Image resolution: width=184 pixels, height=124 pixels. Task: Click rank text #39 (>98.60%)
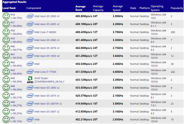[16, 40]
